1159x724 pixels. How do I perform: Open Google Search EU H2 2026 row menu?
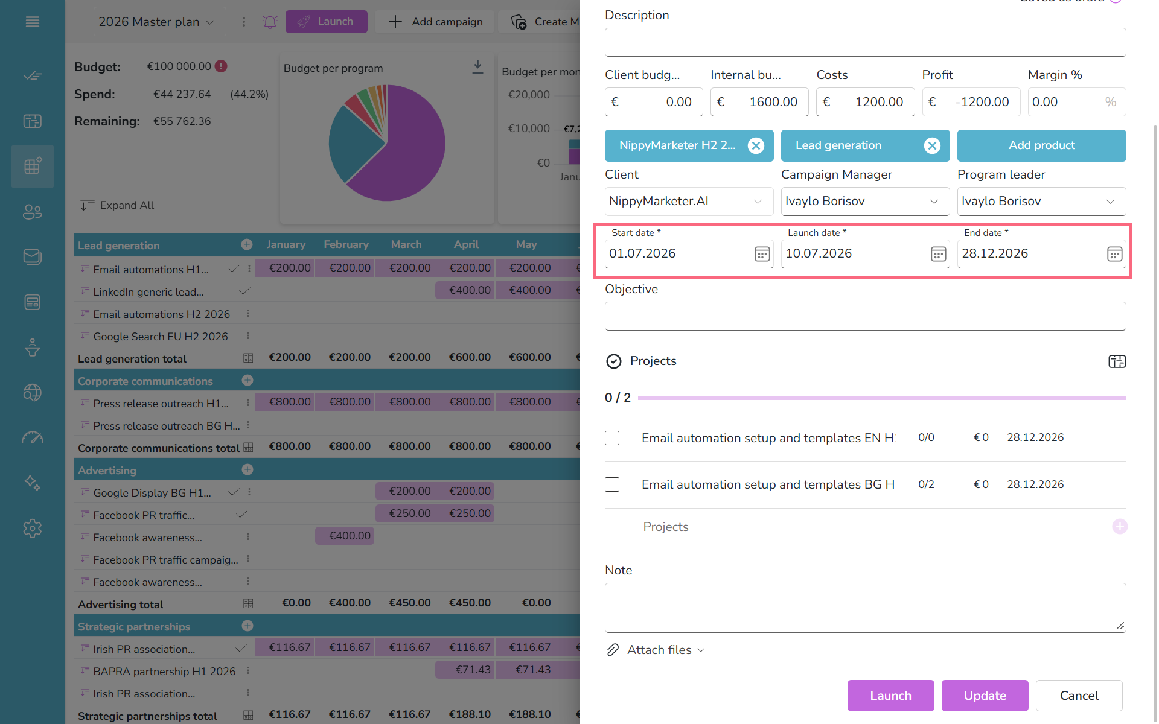coord(248,335)
